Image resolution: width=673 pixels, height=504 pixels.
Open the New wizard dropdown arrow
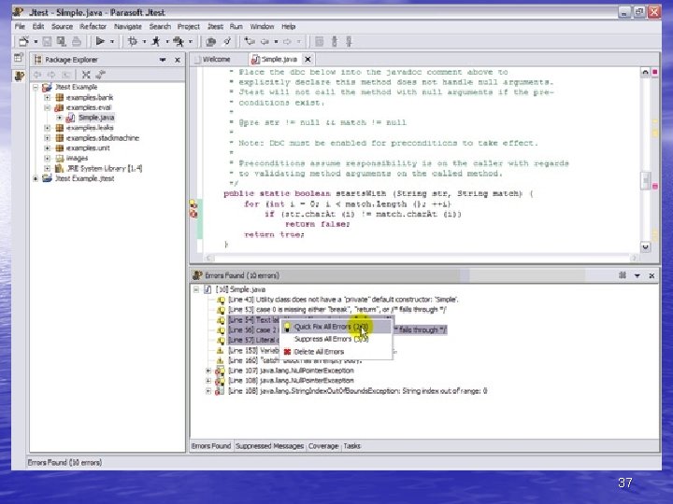pos(36,42)
